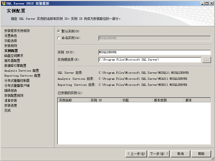
Task: Click the 数据库引擎配置 step in sidebar
Action: click(15, 66)
